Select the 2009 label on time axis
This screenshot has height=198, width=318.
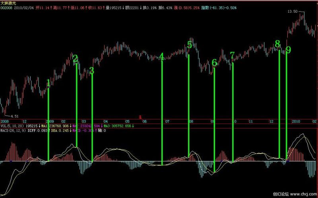point(50,121)
